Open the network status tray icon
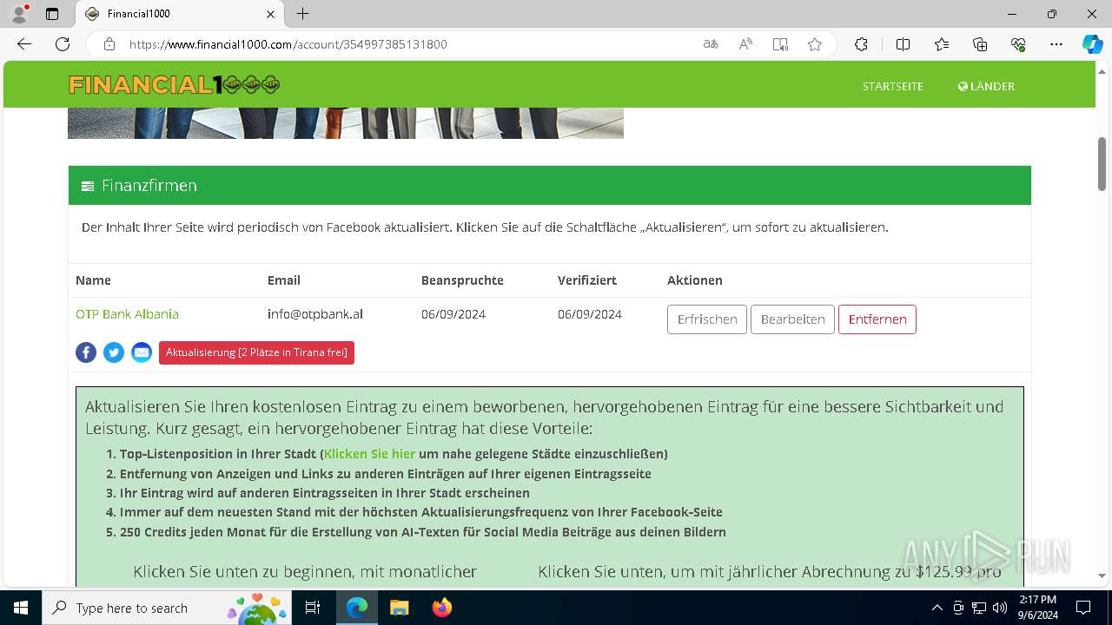This screenshot has width=1112, height=625. [979, 608]
